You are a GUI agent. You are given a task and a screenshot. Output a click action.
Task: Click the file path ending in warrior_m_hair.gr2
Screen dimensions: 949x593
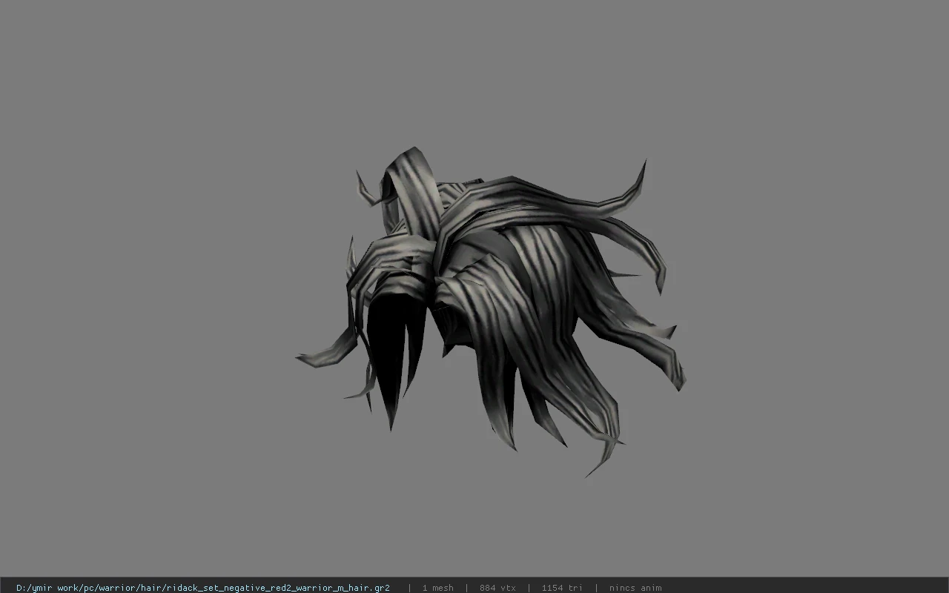203,588
